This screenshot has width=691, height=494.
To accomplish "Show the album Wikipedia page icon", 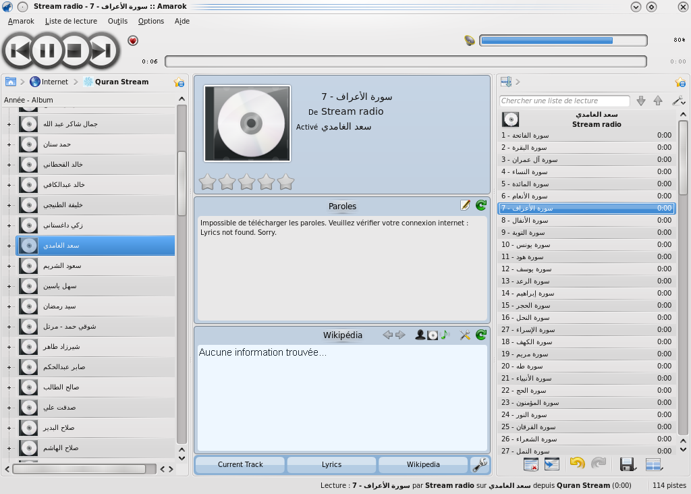I will click(433, 335).
